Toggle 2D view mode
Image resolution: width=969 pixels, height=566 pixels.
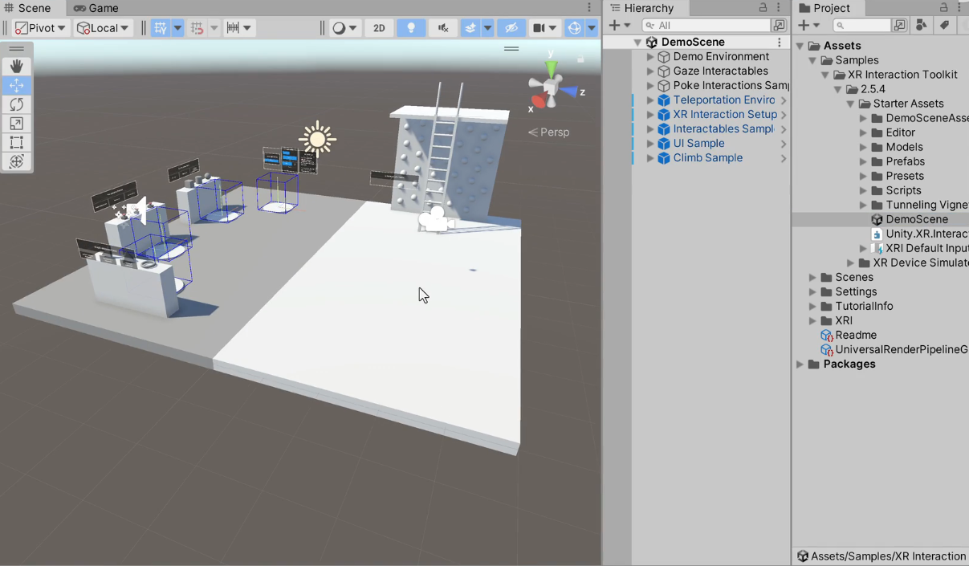[x=378, y=27]
